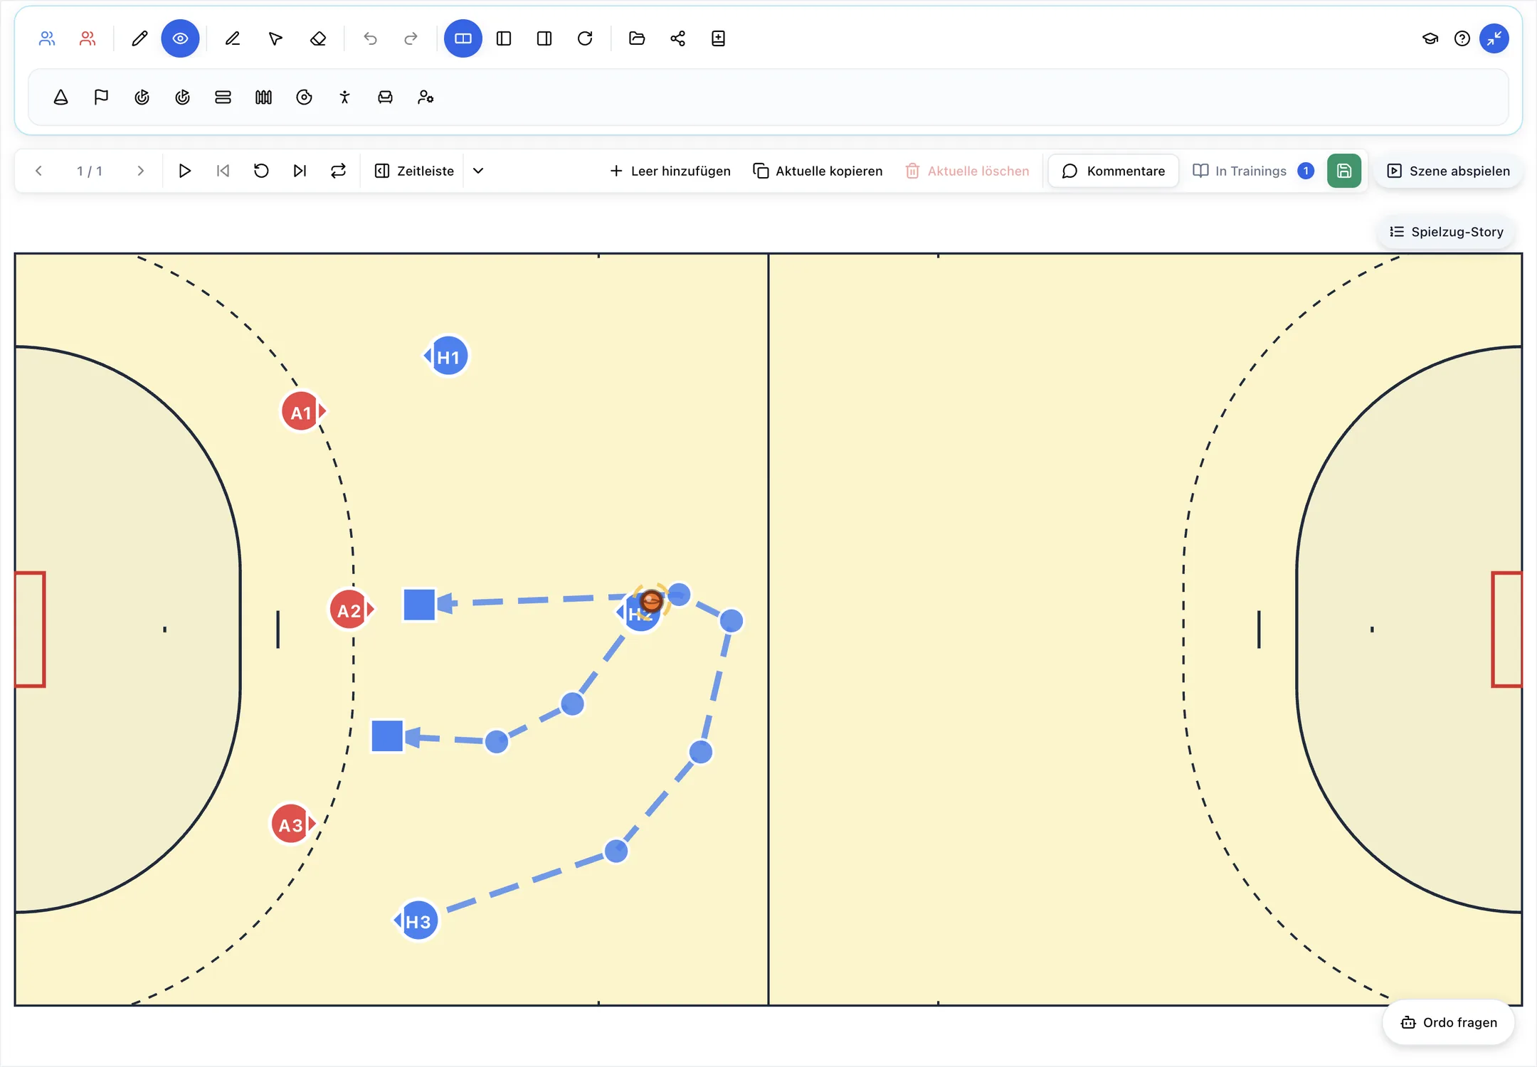Switch to left half court layout
The height and width of the screenshot is (1067, 1537).
[x=504, y=38]
